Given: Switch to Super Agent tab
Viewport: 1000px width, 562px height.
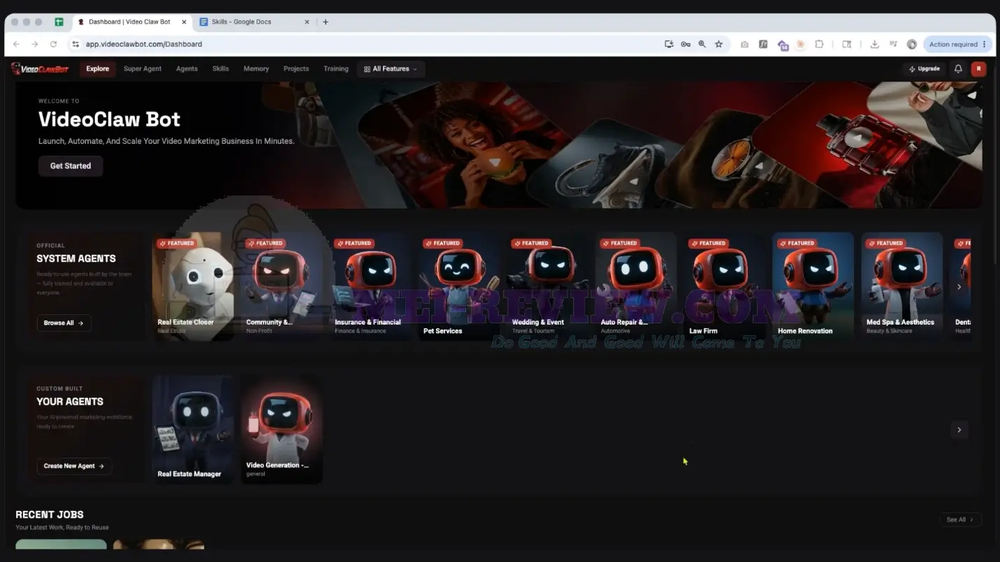Looking at the screenshot, I should (143, 68).
